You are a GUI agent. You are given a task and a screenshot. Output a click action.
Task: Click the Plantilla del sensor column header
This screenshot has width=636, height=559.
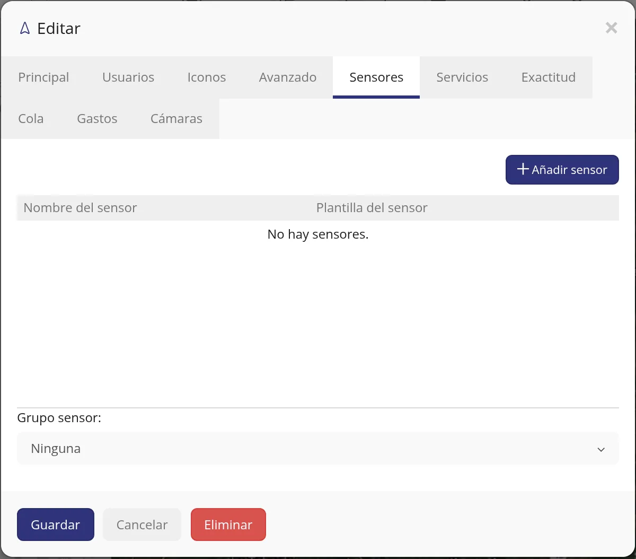point(372,208)
